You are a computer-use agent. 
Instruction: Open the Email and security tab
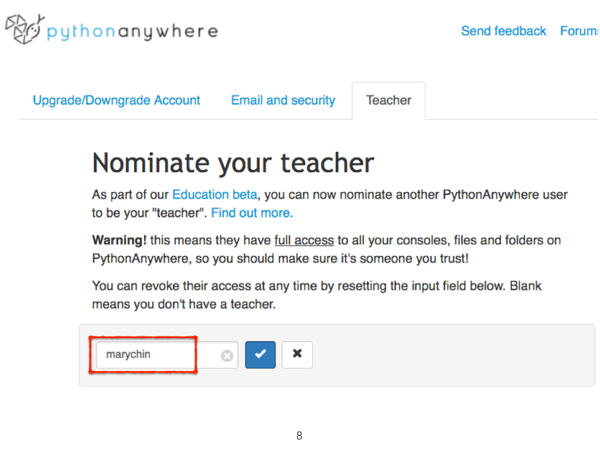pos(283,100)
